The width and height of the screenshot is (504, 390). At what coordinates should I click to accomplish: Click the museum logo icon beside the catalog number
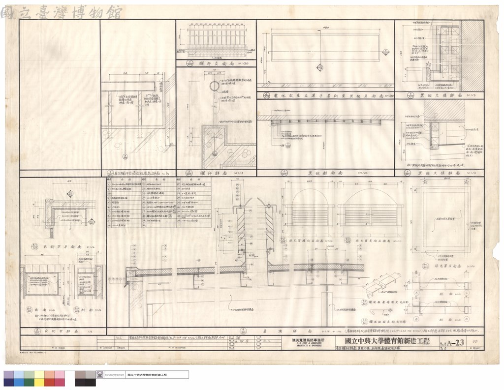[99, 375]
